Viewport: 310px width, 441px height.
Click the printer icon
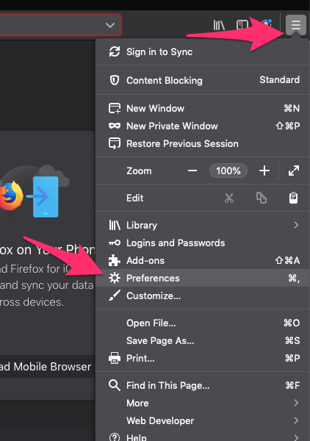coord(115,359)
